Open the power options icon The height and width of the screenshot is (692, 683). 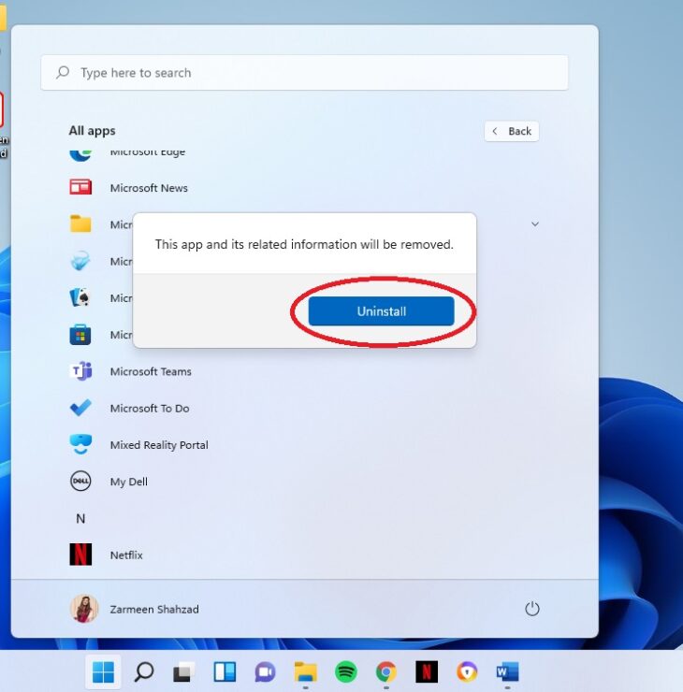point(532,609)
